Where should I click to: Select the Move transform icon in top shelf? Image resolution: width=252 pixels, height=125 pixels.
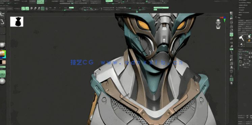31,8
